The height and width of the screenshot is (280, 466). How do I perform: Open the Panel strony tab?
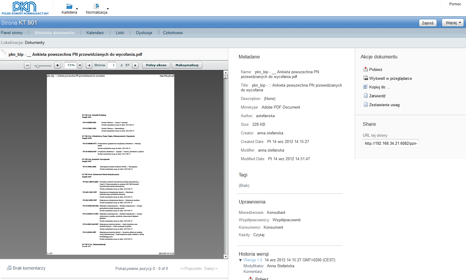(x=12, y=33)
